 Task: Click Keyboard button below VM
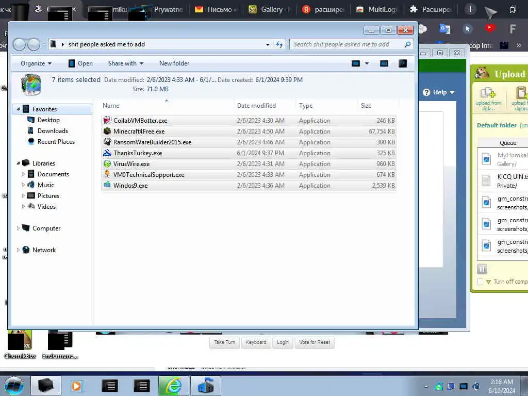click(x=256, y=342)
